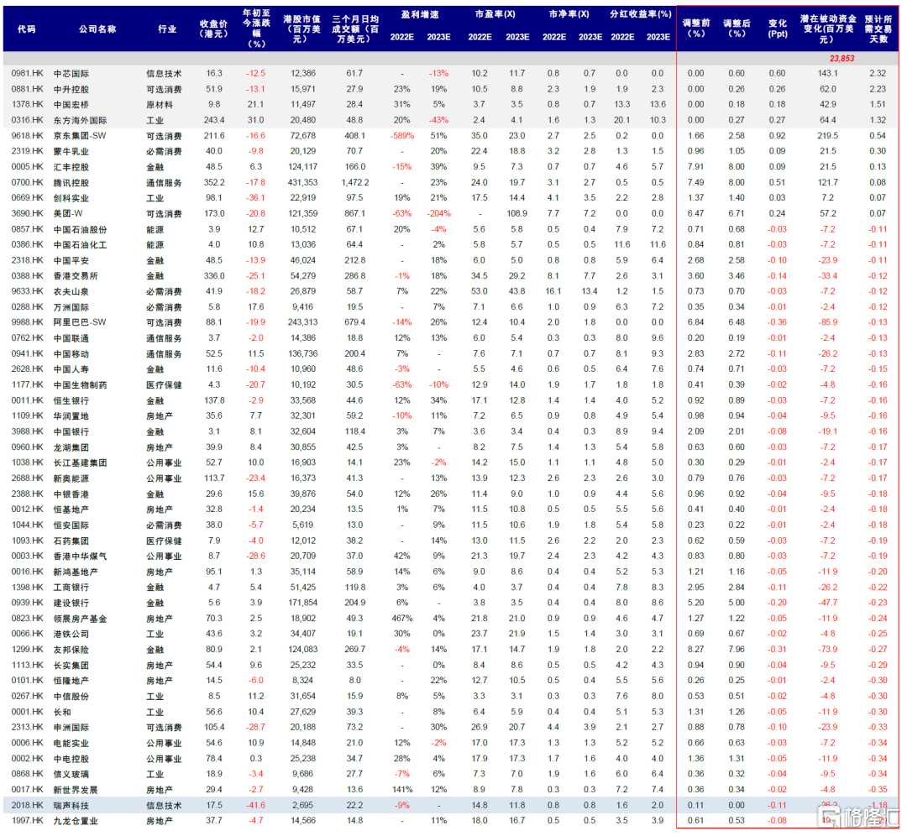Select the highlighted row code 2018.HK

pyautogui.click(x=27, y=805)
